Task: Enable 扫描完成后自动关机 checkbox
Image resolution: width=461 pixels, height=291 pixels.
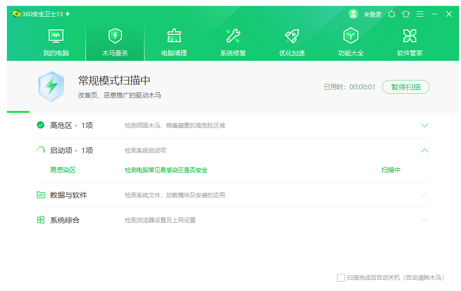Action: 341,278
